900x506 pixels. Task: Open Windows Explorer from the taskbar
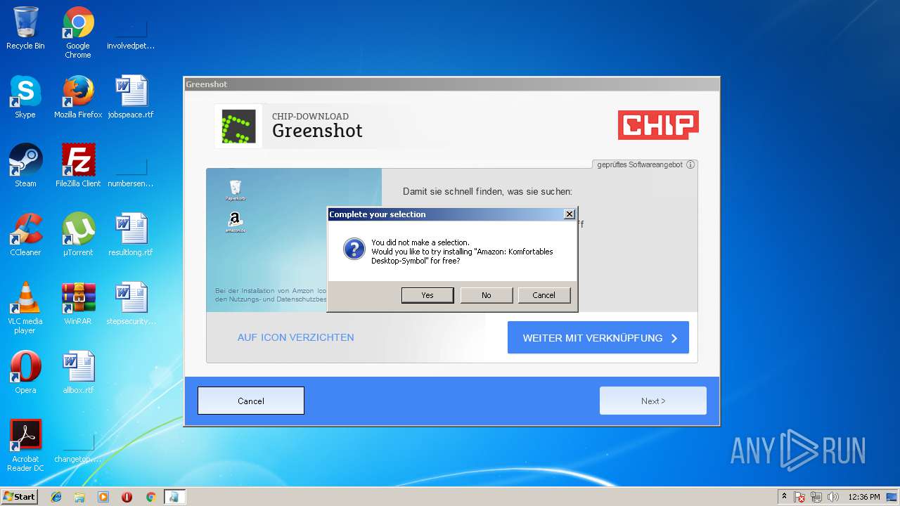pos(79,497)
